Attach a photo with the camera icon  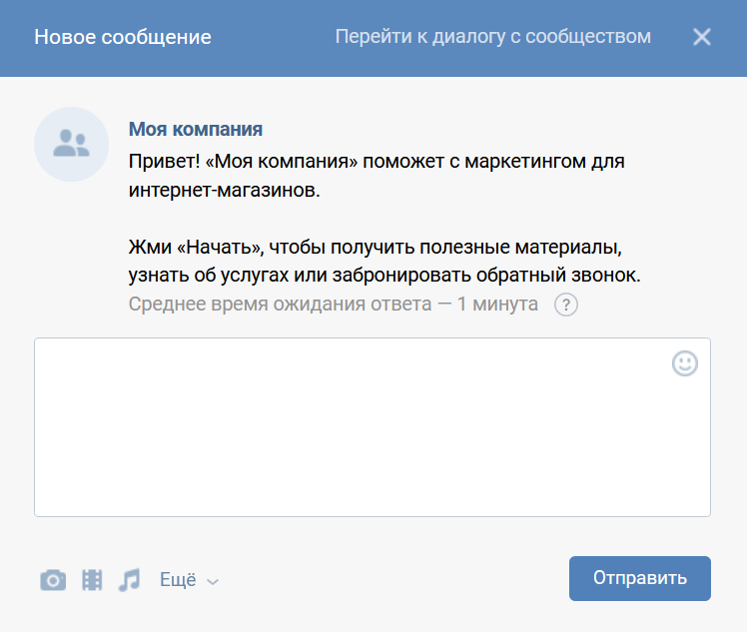click(53, 579)
